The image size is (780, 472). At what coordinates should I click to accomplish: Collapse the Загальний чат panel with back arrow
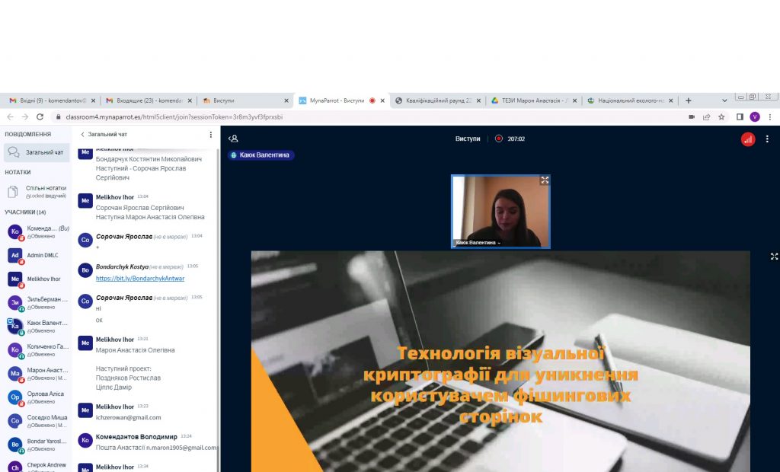82,135
